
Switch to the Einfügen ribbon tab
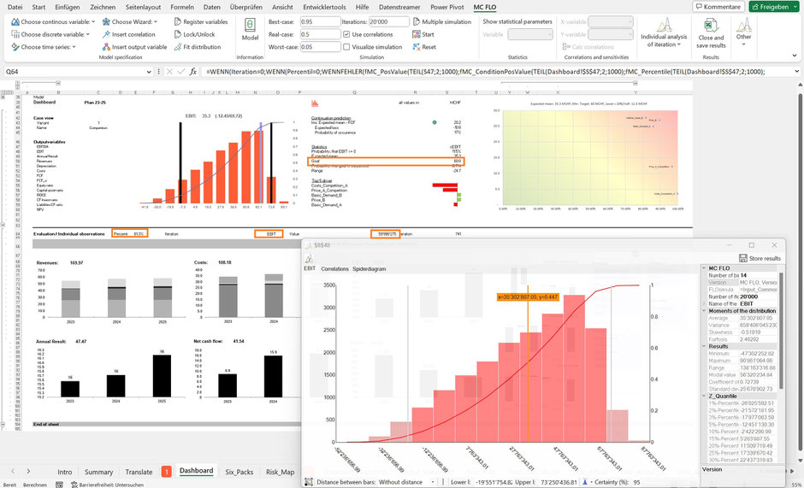(67, 7)
